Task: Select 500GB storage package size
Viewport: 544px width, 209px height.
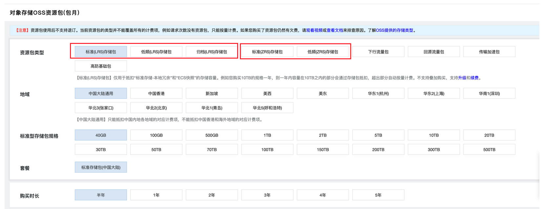Action: pyautogui.click(x=212, y=135)
